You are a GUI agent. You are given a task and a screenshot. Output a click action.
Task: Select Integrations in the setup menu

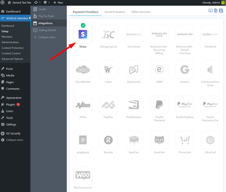pyautogui.click(x=49, y=23)
